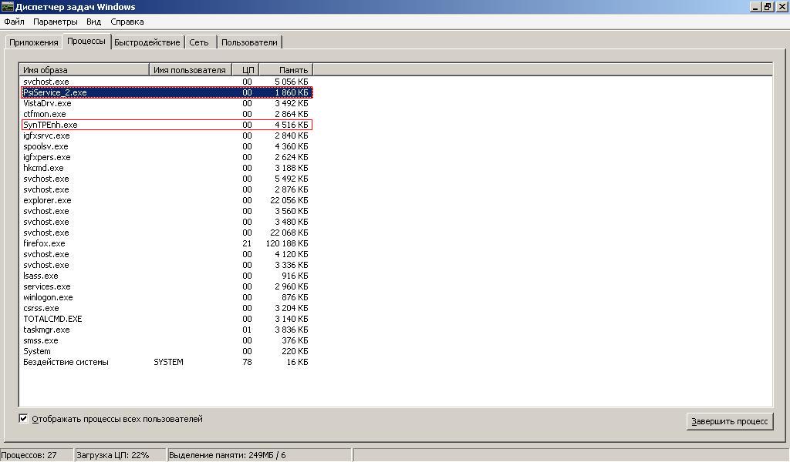Select the SynTPEnh.exe process
This screenshot has height=462, width=790.
click(50, 125)
